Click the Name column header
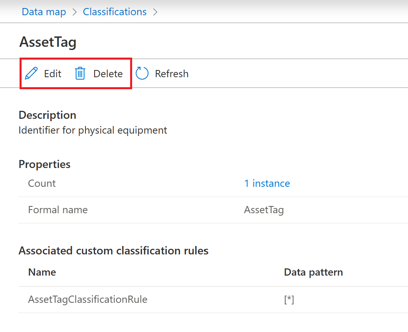 [x=42, y=272]
